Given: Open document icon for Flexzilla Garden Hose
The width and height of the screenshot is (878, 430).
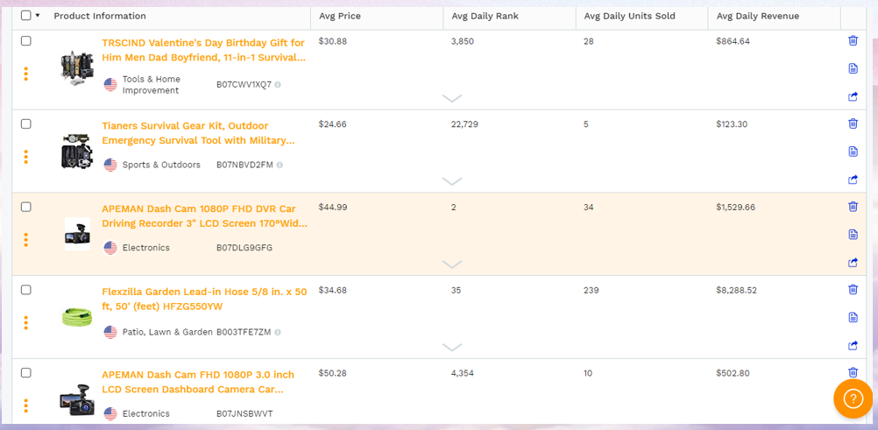Looking at the screenshot, I should click(x=853, y=317).
